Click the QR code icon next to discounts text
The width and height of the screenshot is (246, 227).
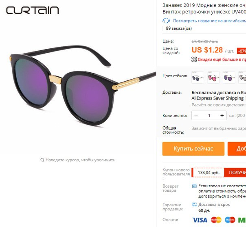(x=194, y=59)
